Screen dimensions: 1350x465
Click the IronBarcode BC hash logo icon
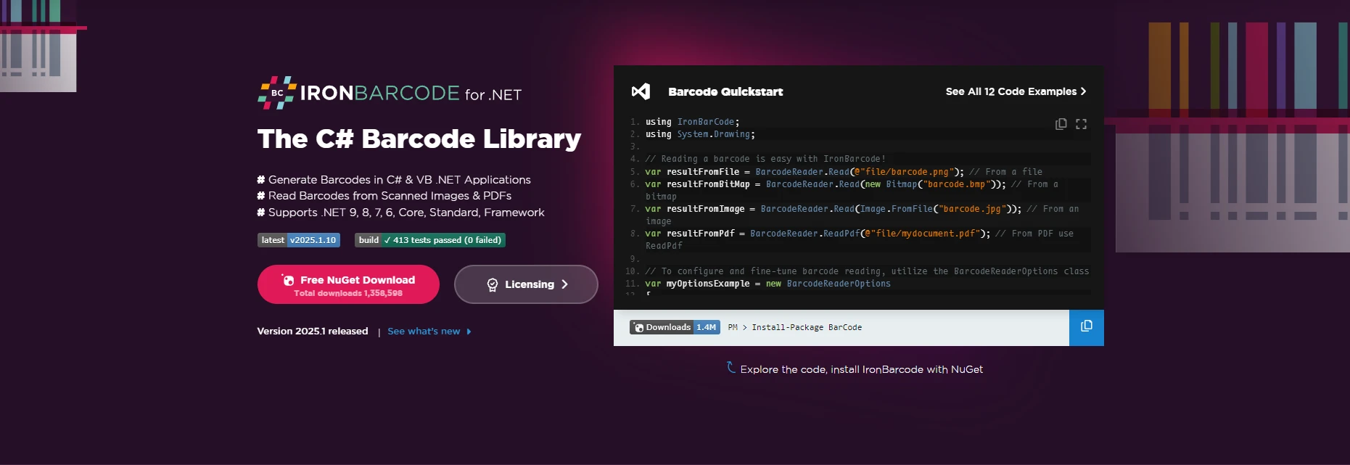coord(276,93)
